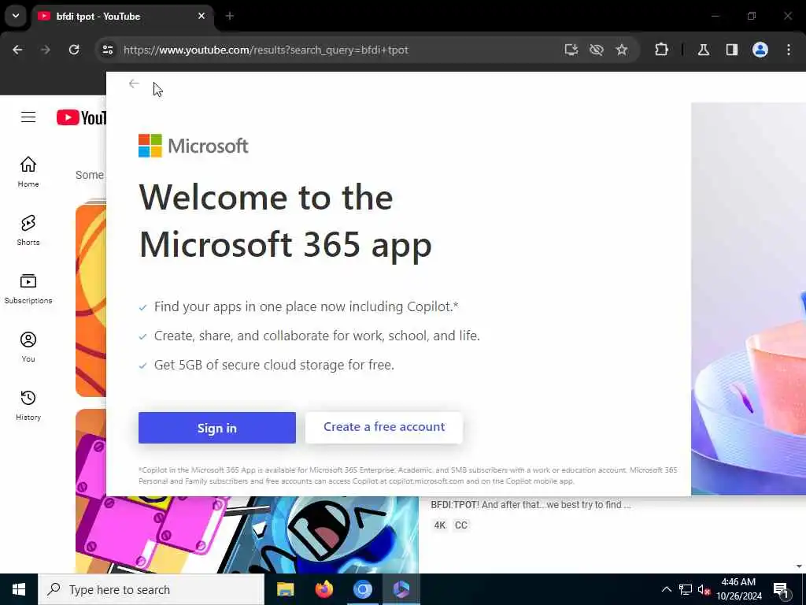
Task: Open Firefox from taskbar
Action: (324, 589)
